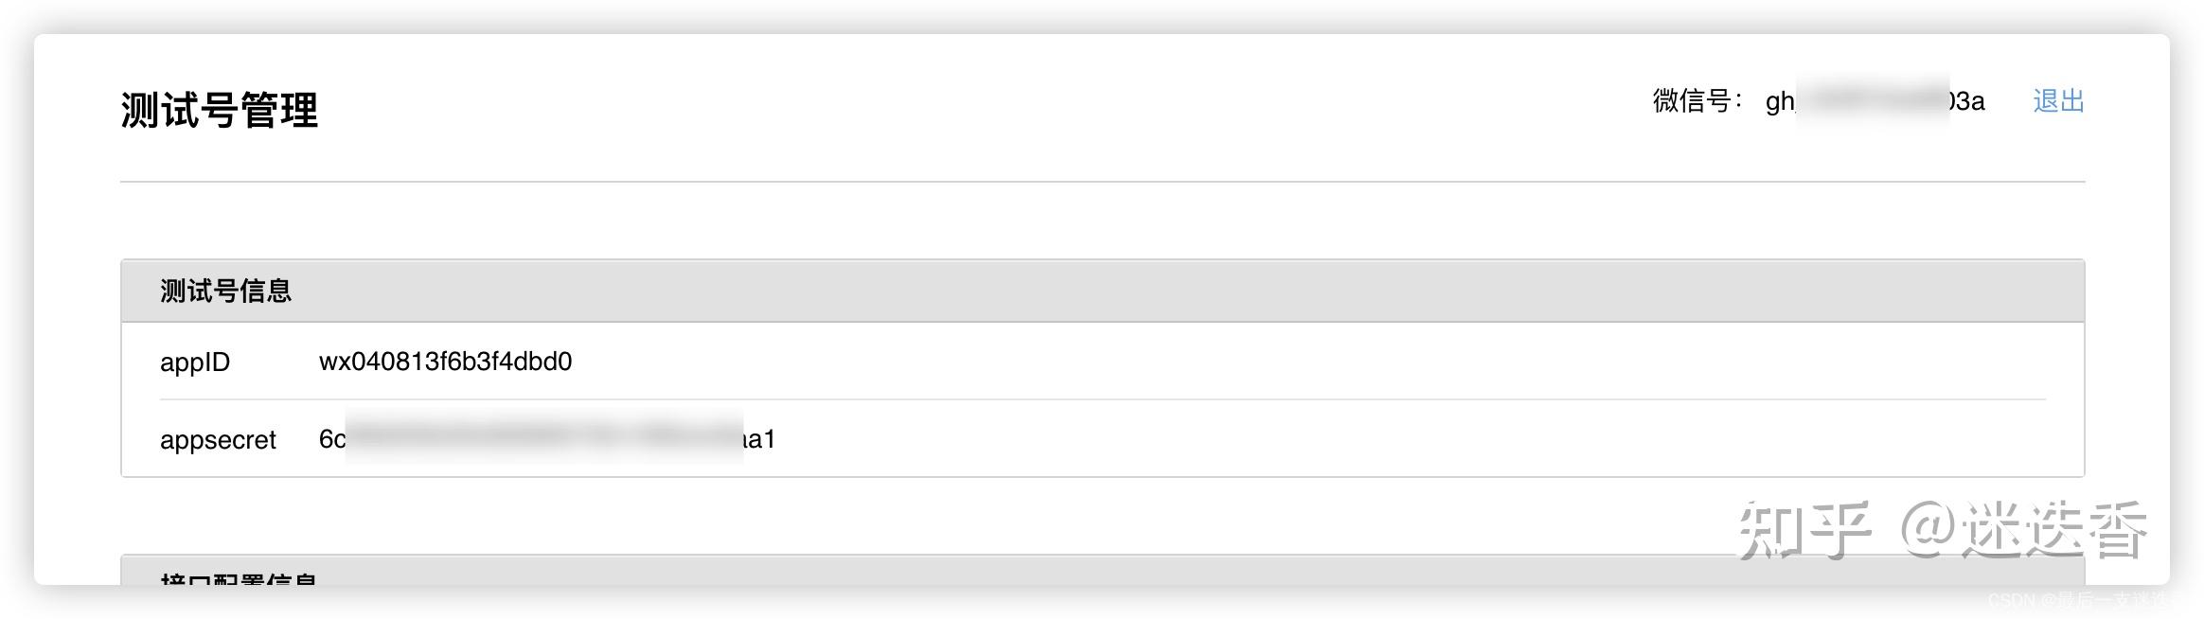The height and width of the screenshot is (619, 2204).
Task: Click the divider line between appID and appsecret
Action: click(x=1102, y=399)
